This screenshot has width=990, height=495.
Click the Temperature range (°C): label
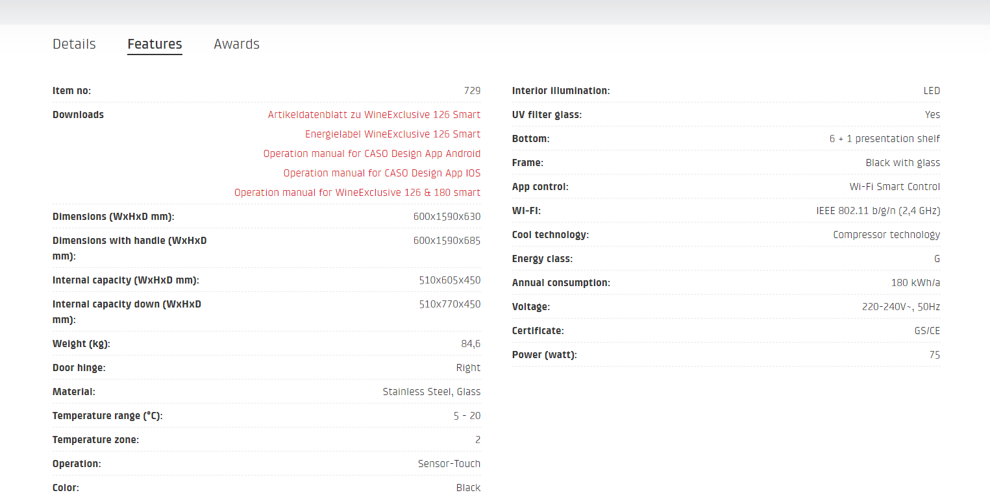[108, 416]
